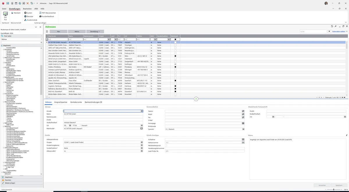Open the Kundenfeedback option
Image resolution: width=349 pixels, height=192 pixels.
tap(47, 17)
